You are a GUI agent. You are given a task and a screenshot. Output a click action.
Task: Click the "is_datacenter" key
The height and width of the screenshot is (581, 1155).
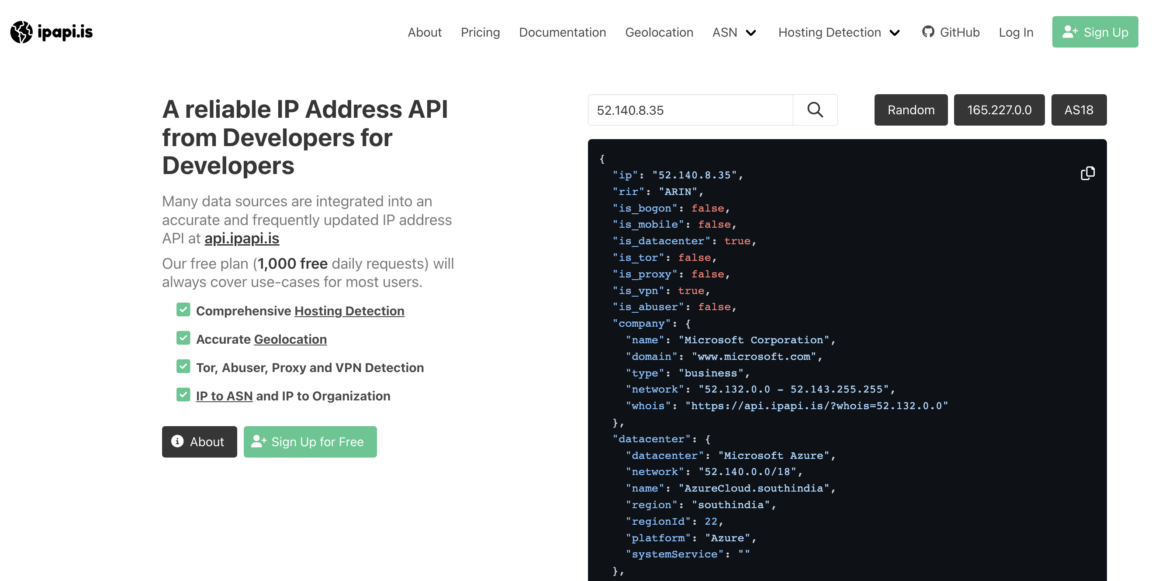(x=661, y=241)
